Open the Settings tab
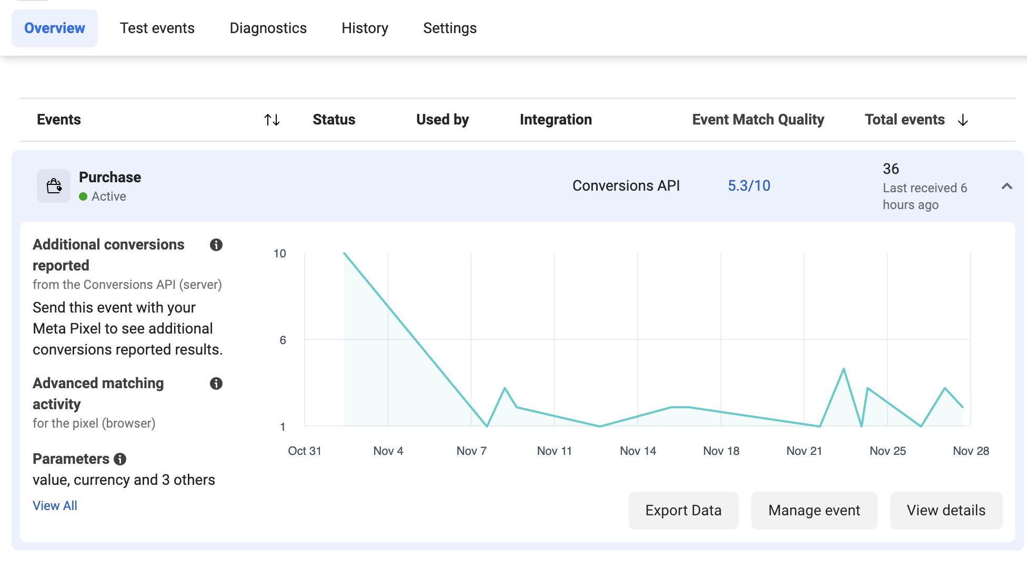 click(x=450, y=28)
